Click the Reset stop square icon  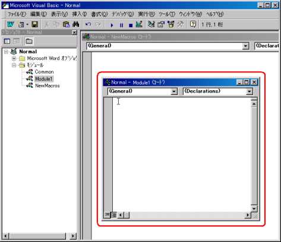tap(131, 25)
